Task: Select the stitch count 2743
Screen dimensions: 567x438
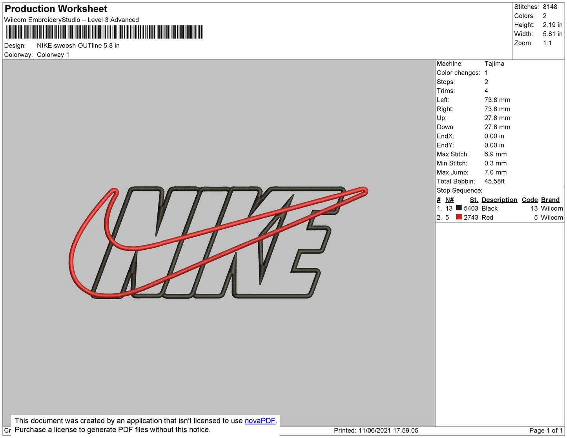Action: (471, 217)
